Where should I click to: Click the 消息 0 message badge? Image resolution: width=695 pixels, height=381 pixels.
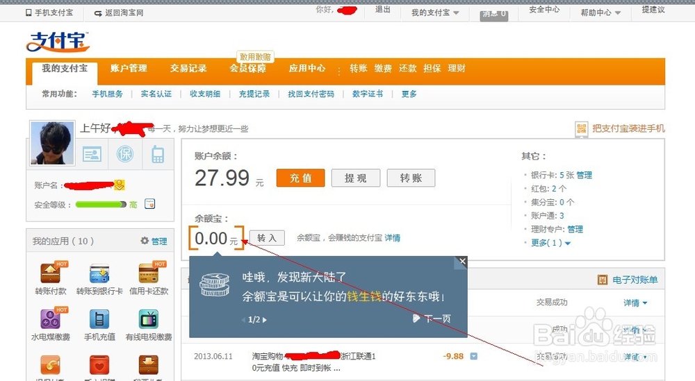pos(494,15)
